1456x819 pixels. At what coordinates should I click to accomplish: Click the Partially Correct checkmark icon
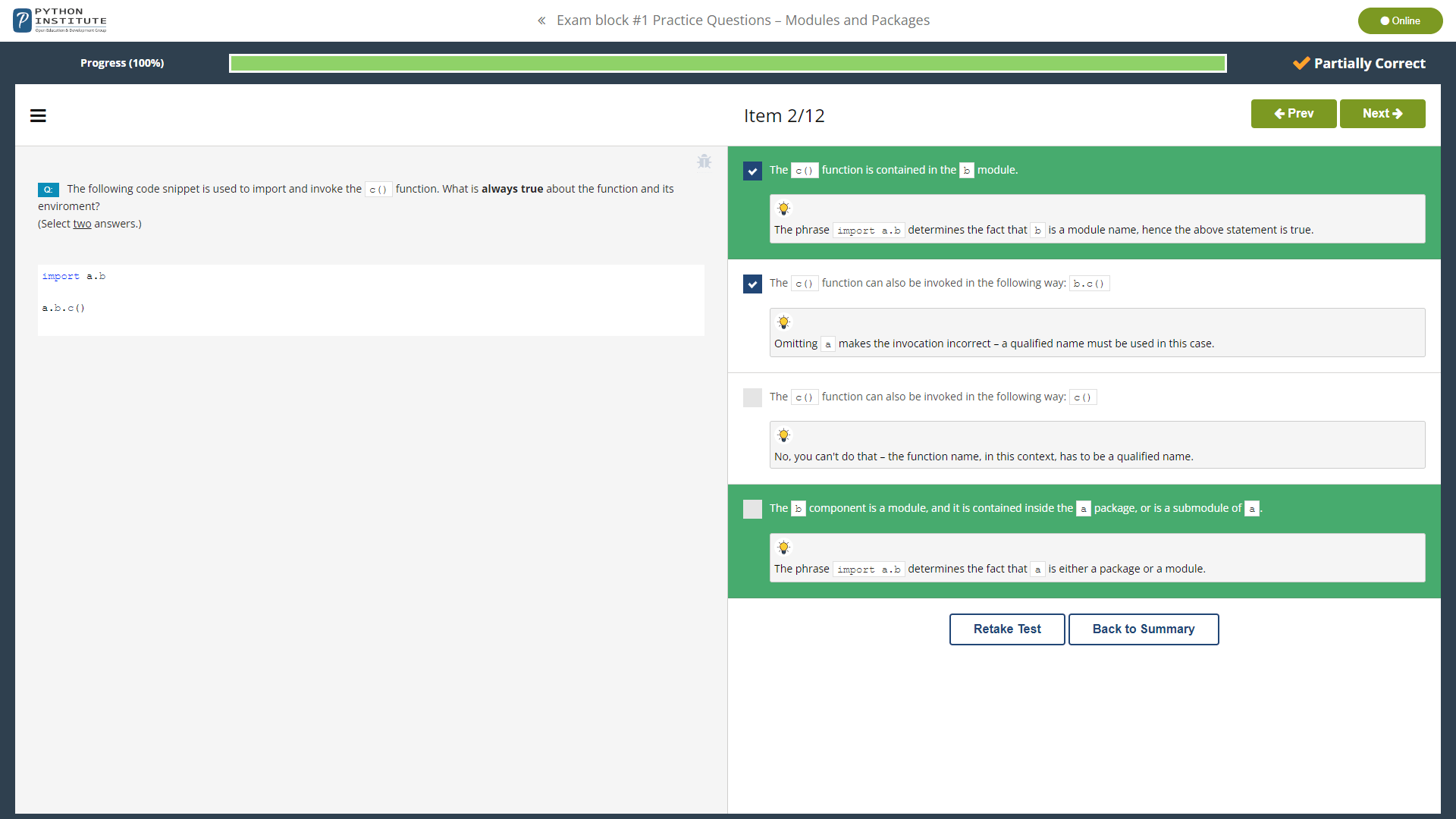tap(1301, 63)
